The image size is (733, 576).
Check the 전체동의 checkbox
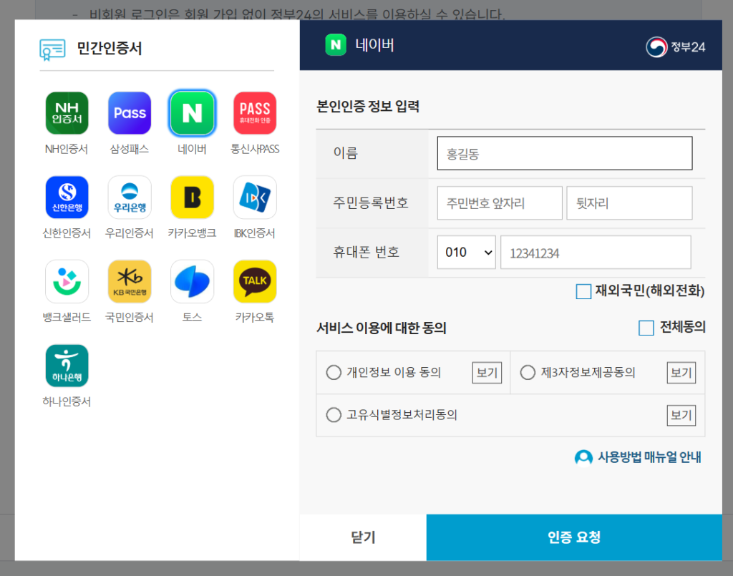coord(646,328)
